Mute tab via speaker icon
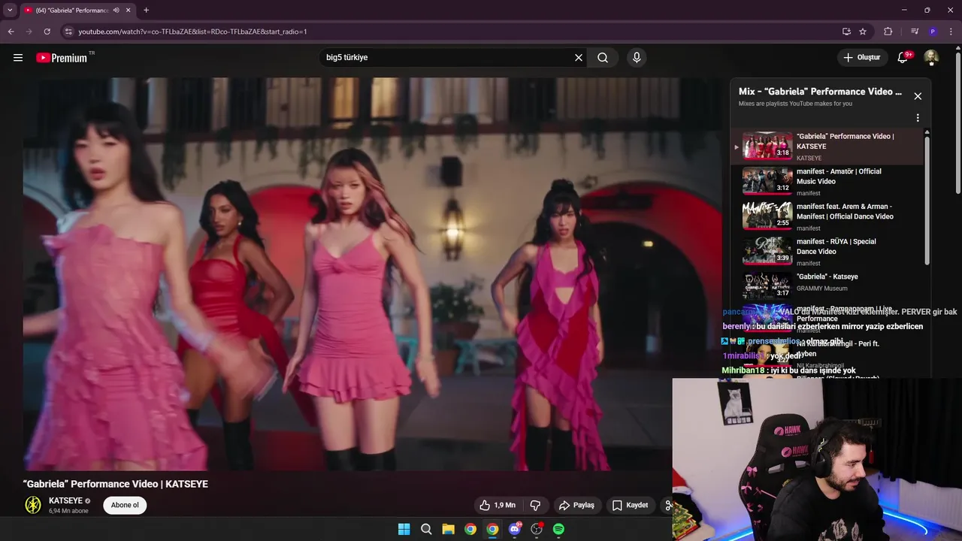 [x=116, y=11]
